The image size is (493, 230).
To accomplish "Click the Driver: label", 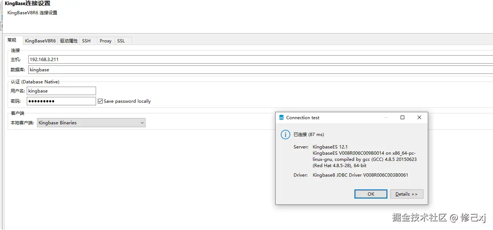I will click(301, 175).
